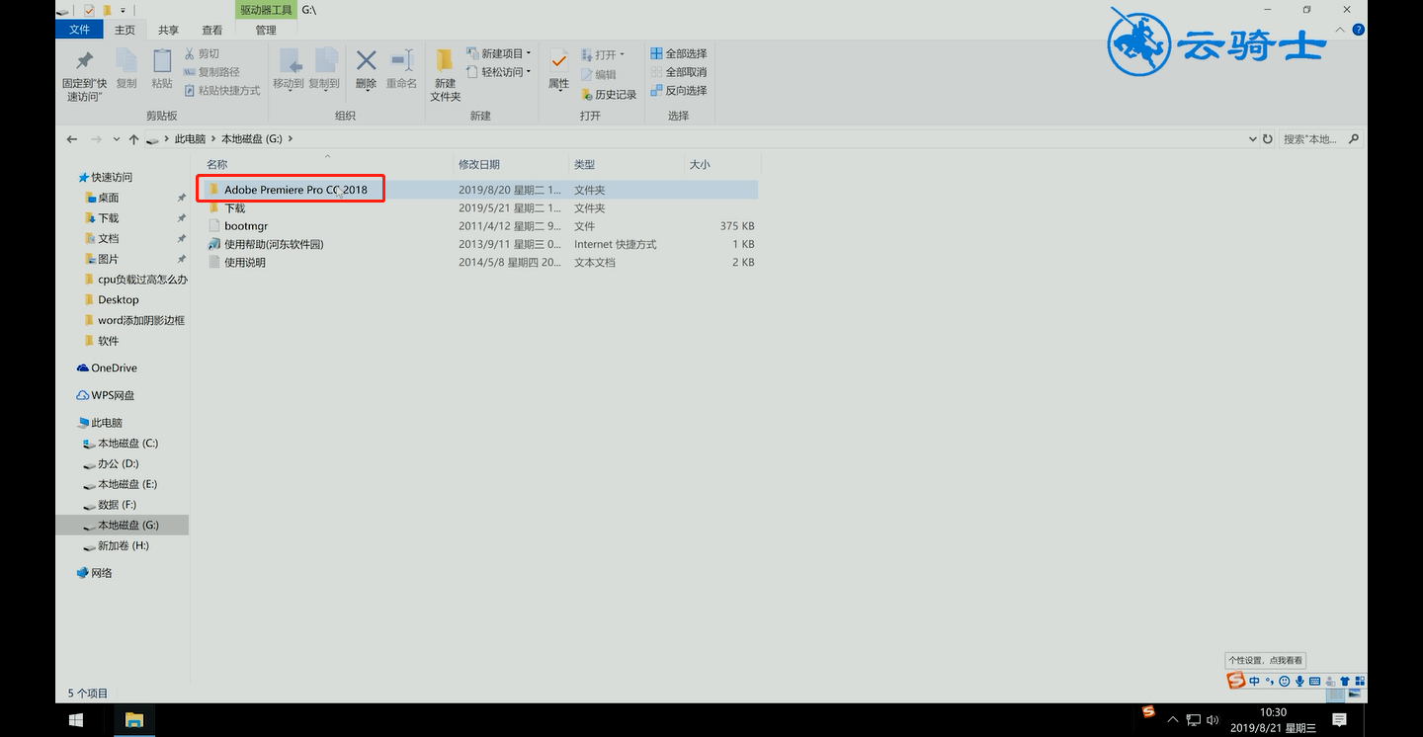This screenshot has height=737, width=1423.
Task: Click 此电脑 in the address bar
Action: point(190,139)
